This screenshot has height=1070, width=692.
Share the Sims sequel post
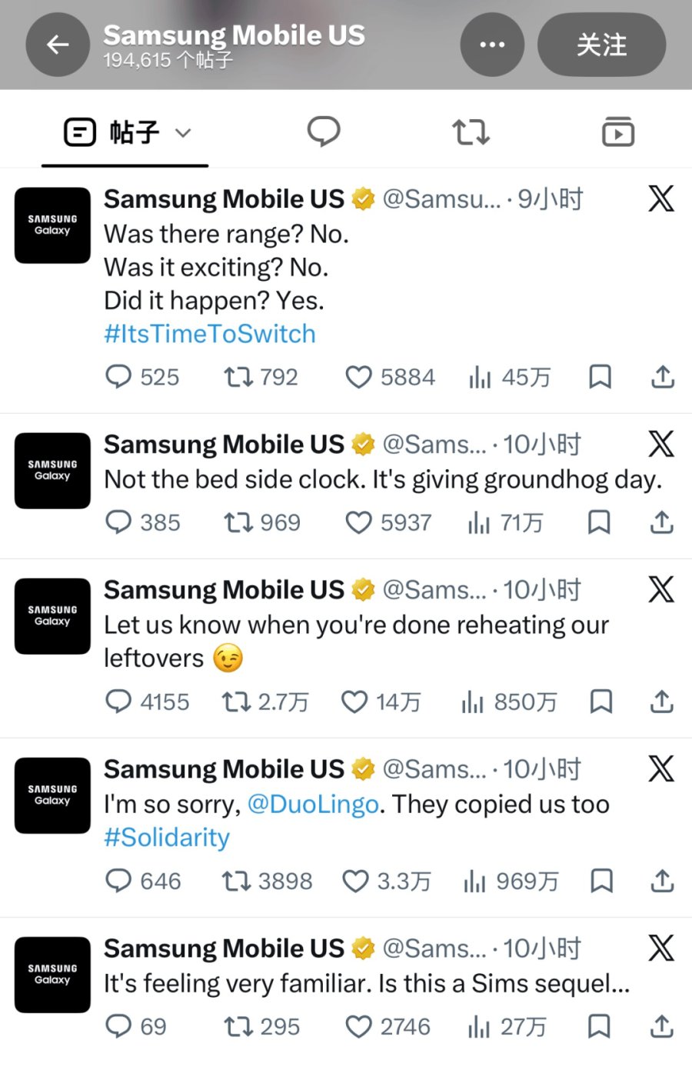[x=662, y=1026]
